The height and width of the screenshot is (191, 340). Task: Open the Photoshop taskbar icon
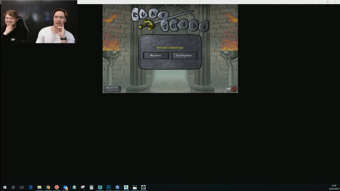point(108,187)
